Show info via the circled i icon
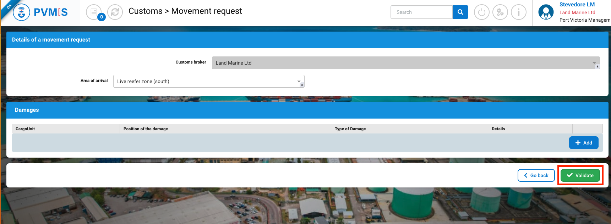The width and height of the screenshot is (611, 224). click(x=518, y=12)
